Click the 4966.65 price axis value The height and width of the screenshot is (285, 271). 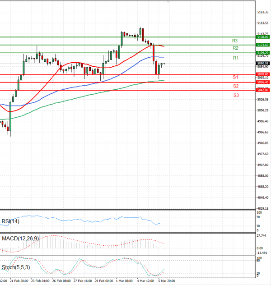pyautogui.click(x=263, y=132)
